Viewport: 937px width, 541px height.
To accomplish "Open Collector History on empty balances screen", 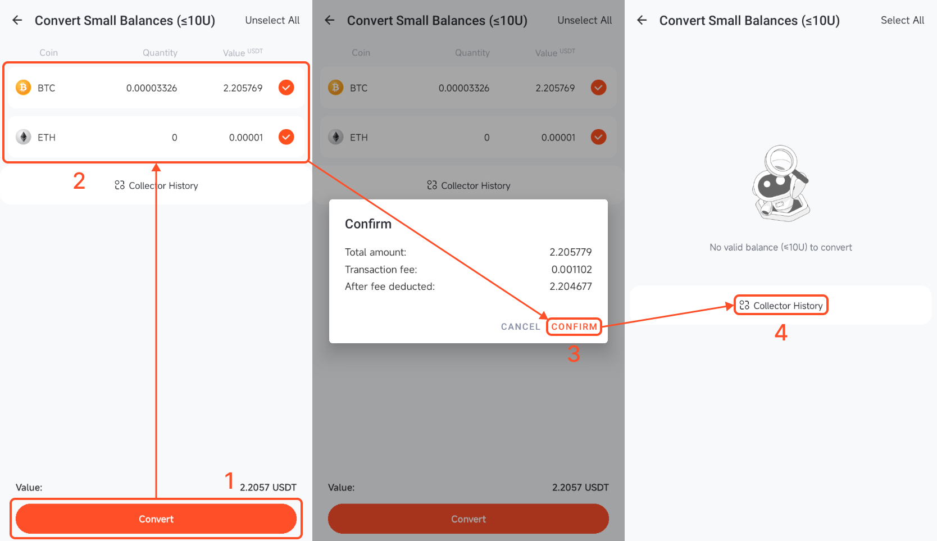I will 781,305.
